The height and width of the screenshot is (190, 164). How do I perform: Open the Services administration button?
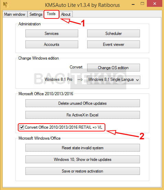click(x=51, y=34)
